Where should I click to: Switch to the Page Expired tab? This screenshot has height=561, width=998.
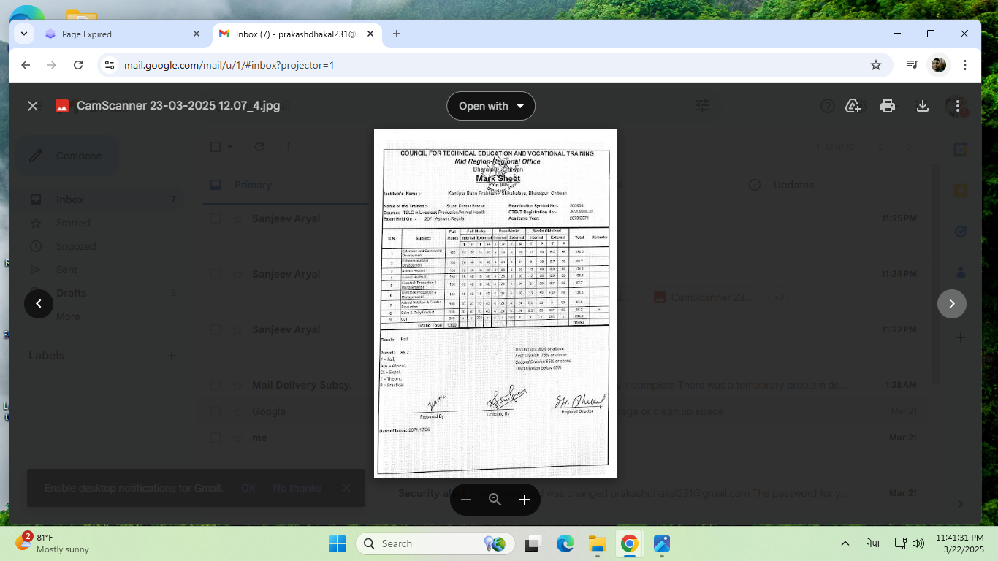pos(123,34)
